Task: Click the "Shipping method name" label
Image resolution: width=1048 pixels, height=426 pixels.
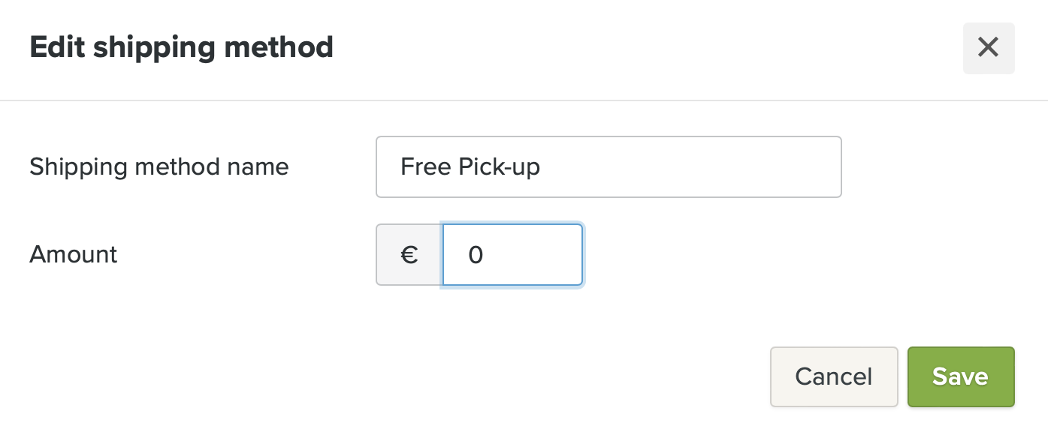Action: coord(159,166)
